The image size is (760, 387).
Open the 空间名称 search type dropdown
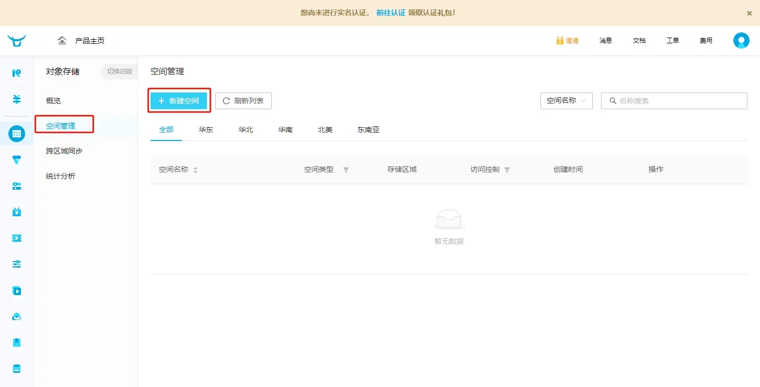click(x=566, y=101)
